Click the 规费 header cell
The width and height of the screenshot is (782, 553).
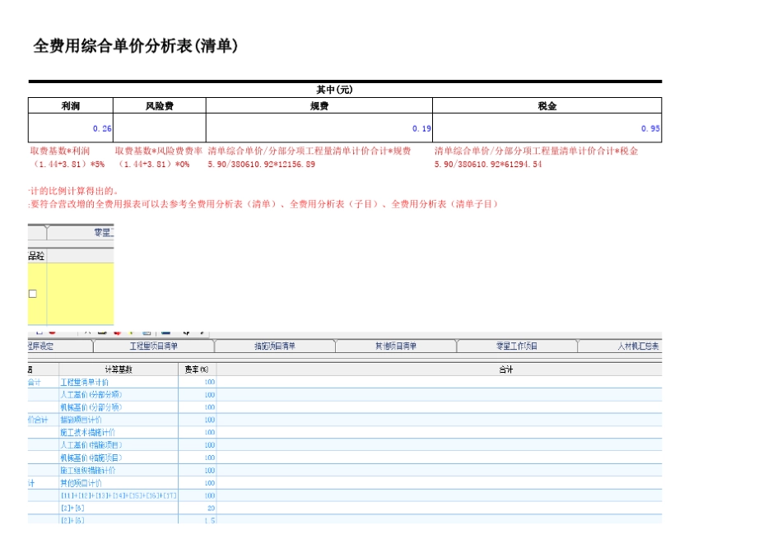click(319, 105)
